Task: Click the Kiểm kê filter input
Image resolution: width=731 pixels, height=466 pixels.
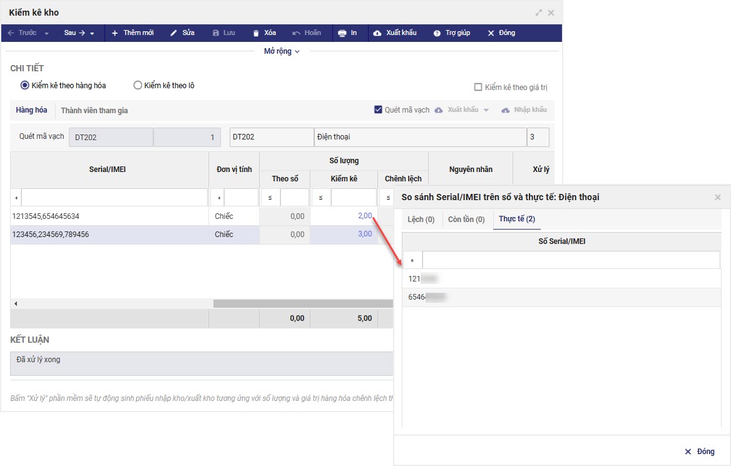Action: (354, 198)
